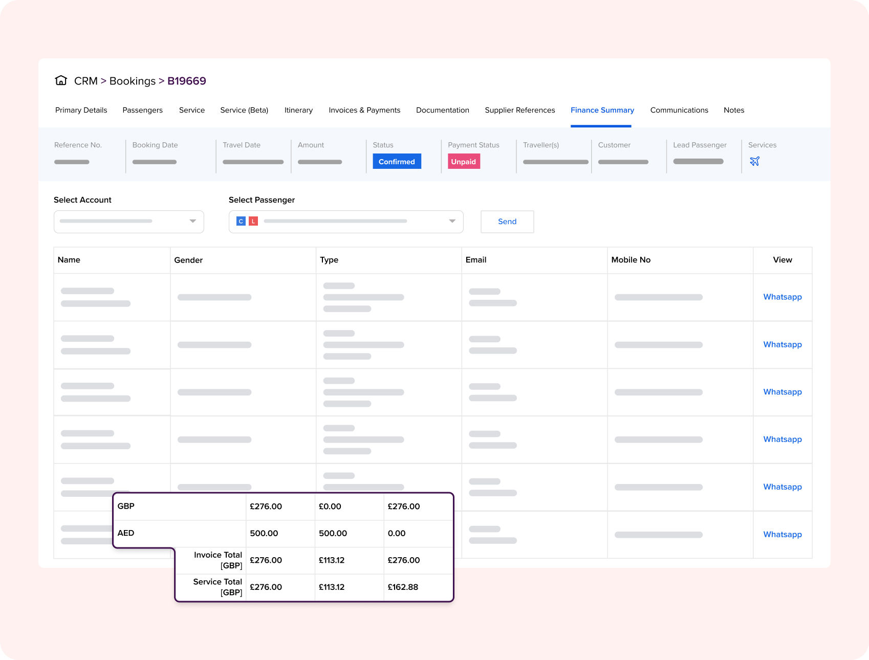Click the £0.00 value in GBP row
Viewport: 869px width, 660px height.
[x=330, y=507]
